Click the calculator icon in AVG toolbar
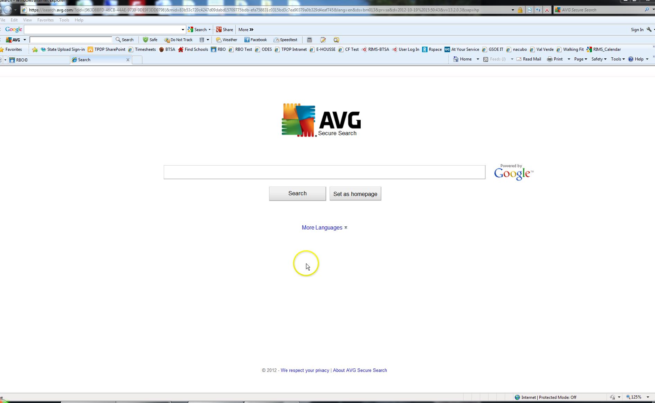The image size is (655, 403). point(309,40)
